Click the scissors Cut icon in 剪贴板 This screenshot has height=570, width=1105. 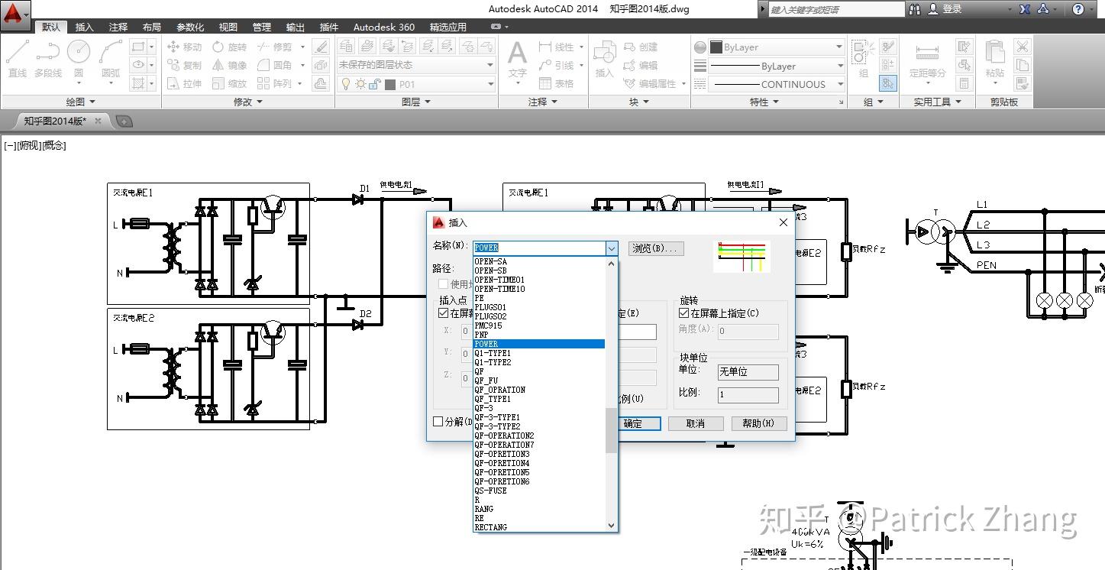coord(1022,47)
